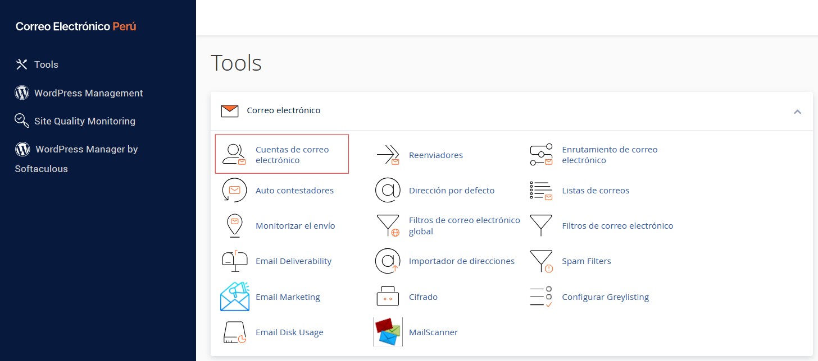Collapse the Correo electrónico section chevron
818x361 pixels.
(797, 112)
